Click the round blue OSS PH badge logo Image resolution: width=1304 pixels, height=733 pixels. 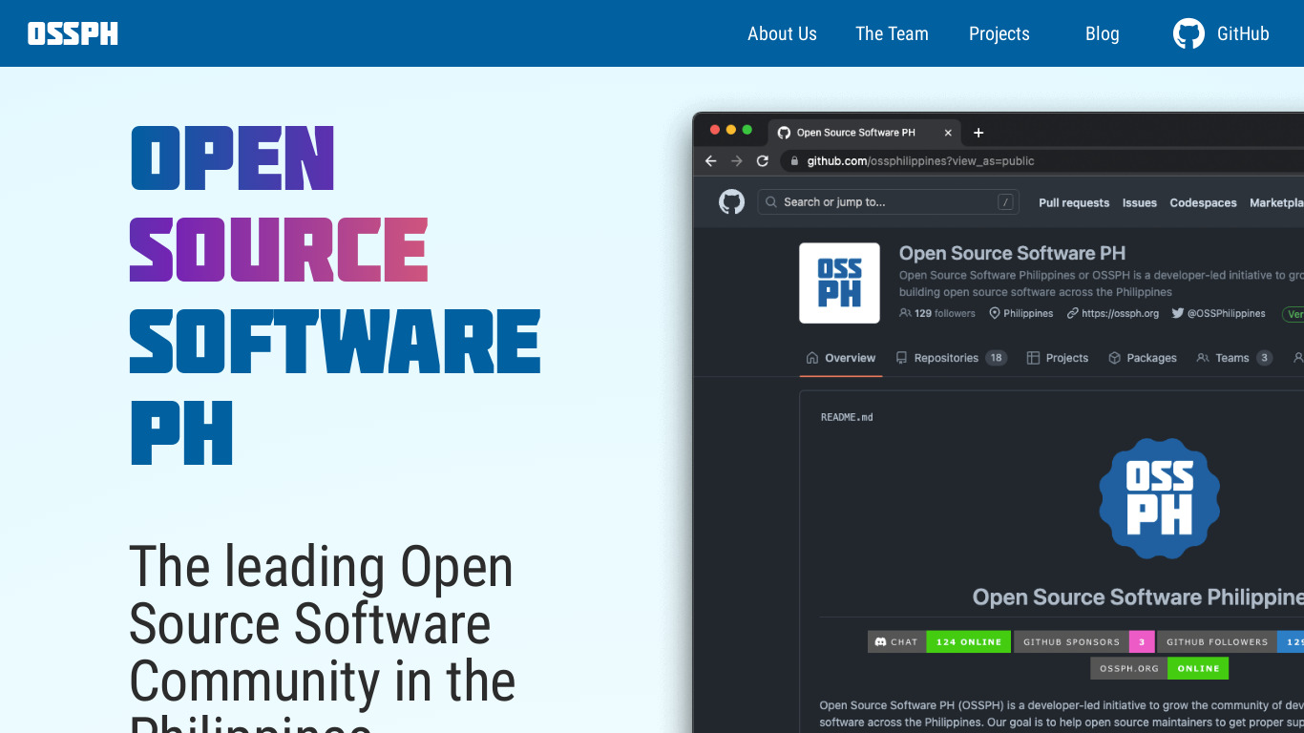coord(1159,498)
